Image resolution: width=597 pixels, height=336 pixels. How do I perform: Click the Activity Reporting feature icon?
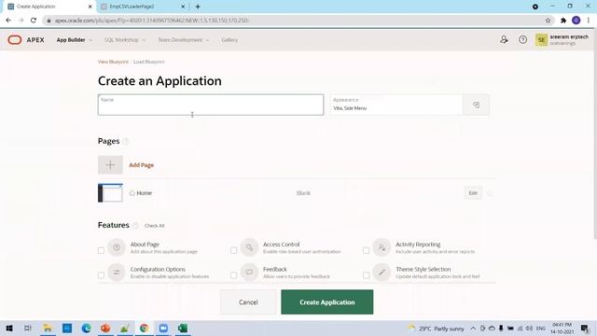[382, 247]
